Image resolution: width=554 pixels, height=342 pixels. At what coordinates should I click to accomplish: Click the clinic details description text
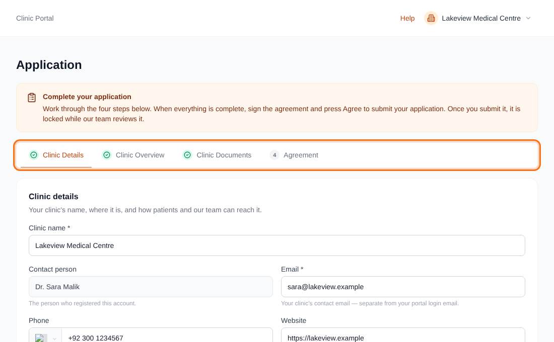pos(145,210)
